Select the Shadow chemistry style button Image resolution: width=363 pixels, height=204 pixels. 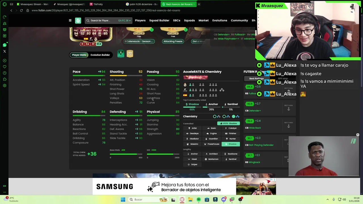coord(231,144)
